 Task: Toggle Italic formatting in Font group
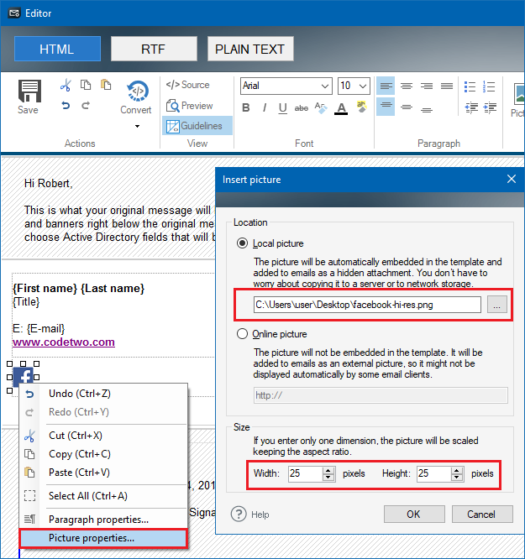click(265, 107)
